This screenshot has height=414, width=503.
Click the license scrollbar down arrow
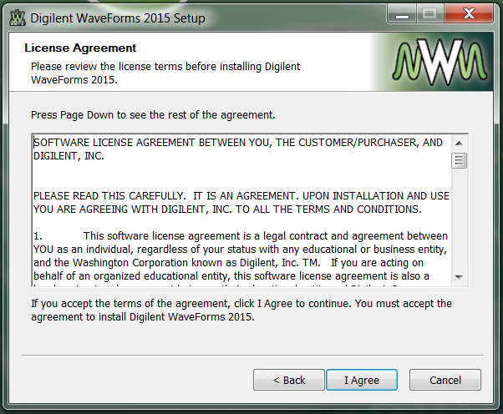(459, 277)
